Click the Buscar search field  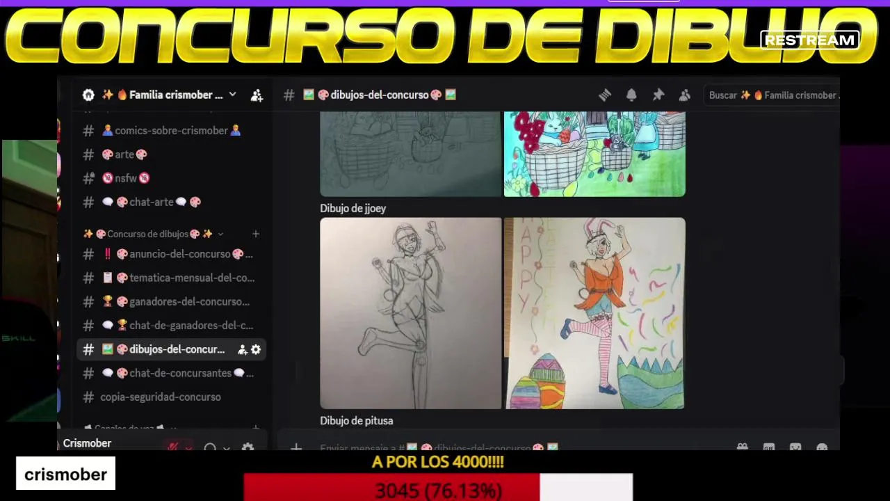772,95
